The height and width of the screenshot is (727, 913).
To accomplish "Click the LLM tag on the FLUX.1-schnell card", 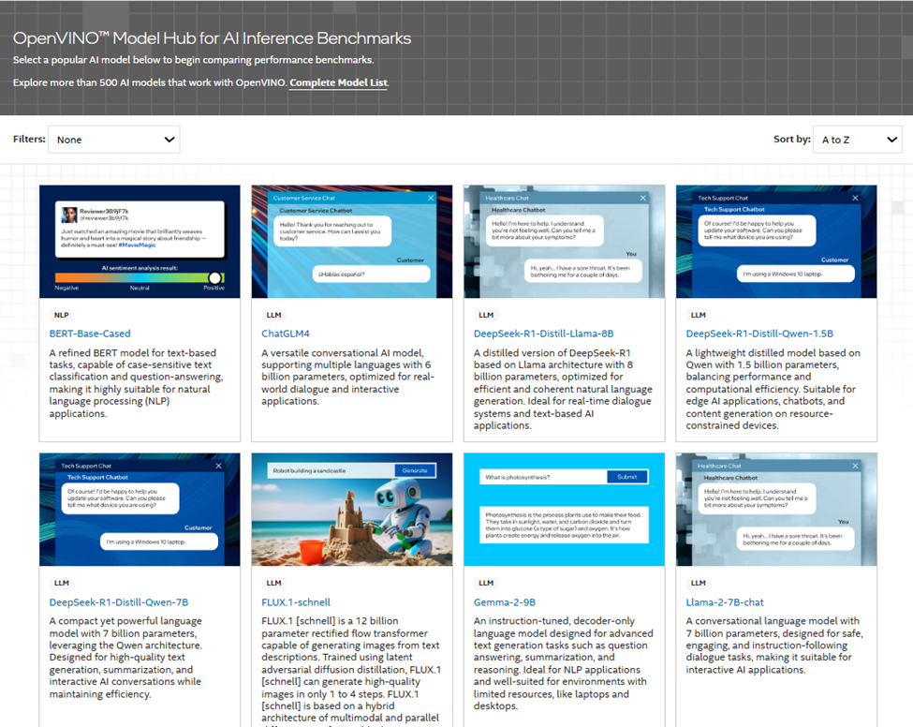I will pos(273,583).
